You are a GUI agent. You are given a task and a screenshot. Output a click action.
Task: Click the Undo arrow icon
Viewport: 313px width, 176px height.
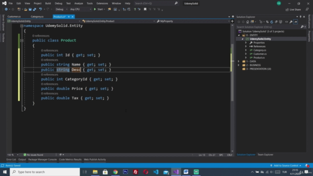41,9
